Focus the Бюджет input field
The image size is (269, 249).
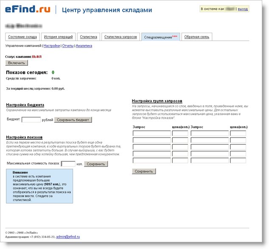[x=31, y=119]
